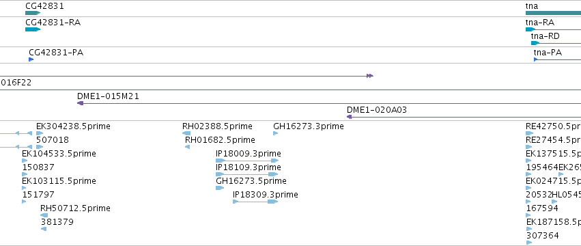
Task: Select the CG42831 gene arrow
Action: 33,13
